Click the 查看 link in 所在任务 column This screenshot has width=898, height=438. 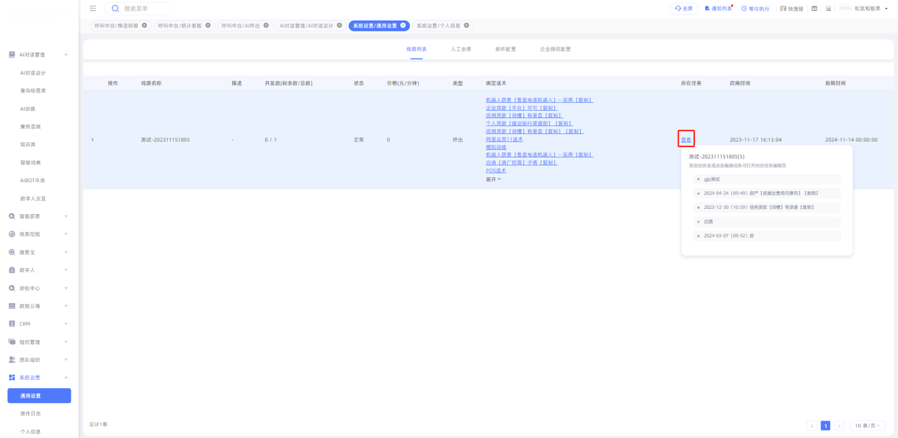pos(686,140)
